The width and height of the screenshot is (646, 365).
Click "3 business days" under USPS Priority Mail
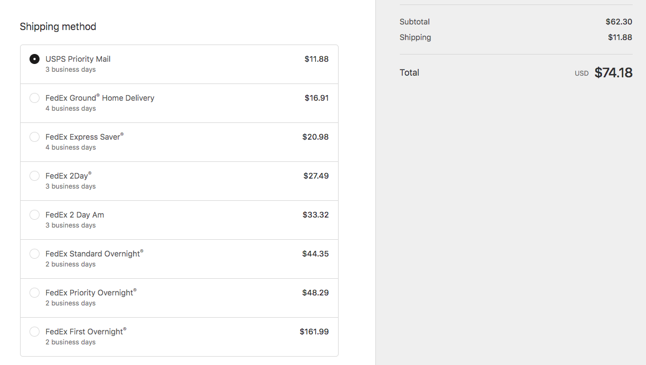(x=71, y=70)
